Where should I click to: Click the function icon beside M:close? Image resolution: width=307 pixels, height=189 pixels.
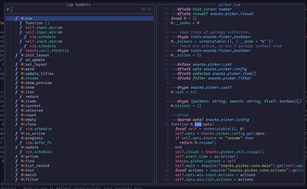click(17, 124)
